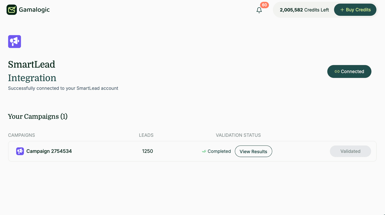The height and width of the screenshot is (215, 385).
Task: Click the greyed Validated button
Action: [350, 151]
